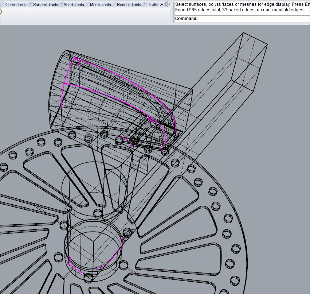Open the Curve Tools toolbar tab
The width and height of the screenshot is (310, 294).
(x=16, y=5)
